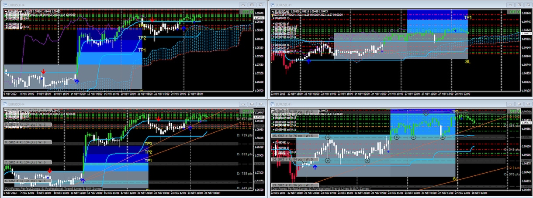The image size is (533, 198).
Task: Select the TP1 label on the Ichimoku H4 chart
Action: (x=142, y=50)
